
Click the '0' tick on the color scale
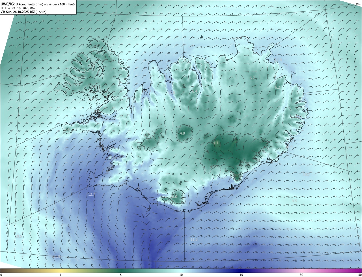click(1, 275)
